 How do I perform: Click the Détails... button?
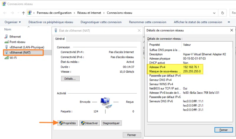click(70, 79)
